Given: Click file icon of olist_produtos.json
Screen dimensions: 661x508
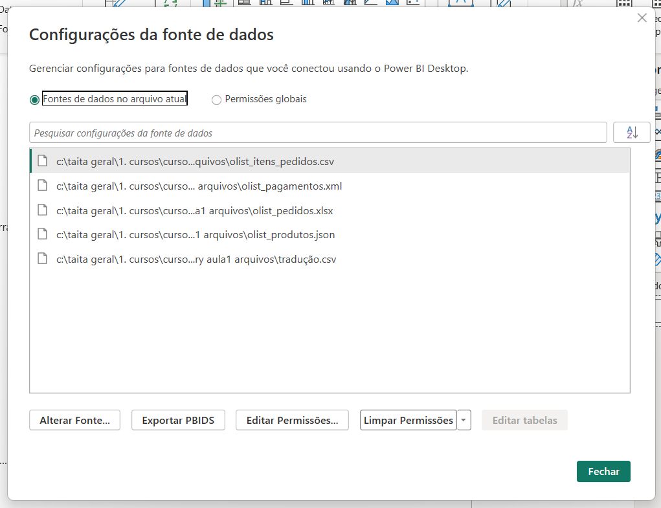Looking at the screenshot, I should pos(43,234).
